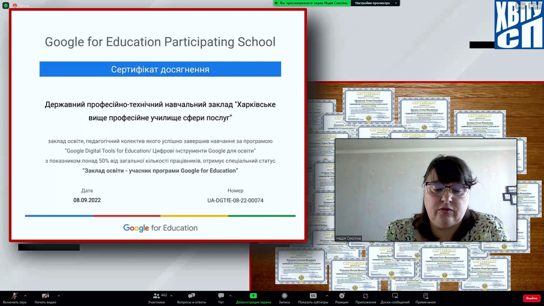Viewport: 544px width, 306px height.
Task: Click the Запись record icon in toolbar
Action: [284, 296]
